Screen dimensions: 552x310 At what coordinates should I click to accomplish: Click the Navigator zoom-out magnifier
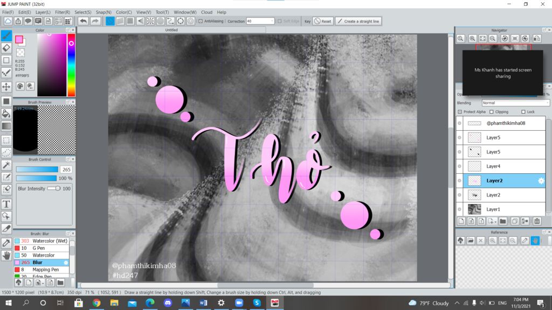coord(493,38)
